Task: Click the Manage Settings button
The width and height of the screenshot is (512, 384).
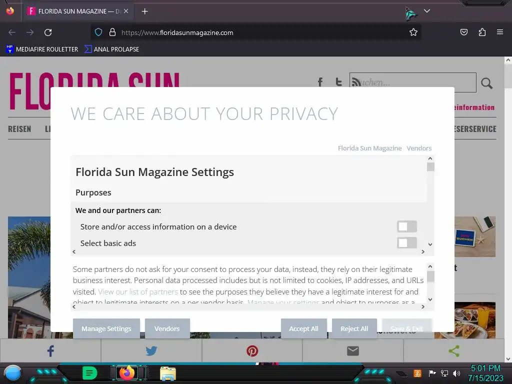Action: click(x=106, y=328)
